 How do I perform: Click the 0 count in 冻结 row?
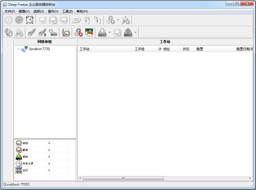pos(49,143)
